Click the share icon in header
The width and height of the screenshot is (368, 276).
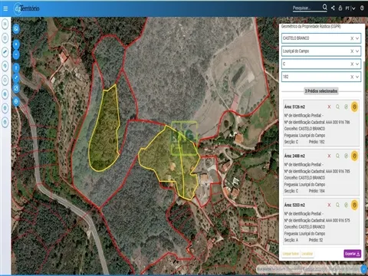[333, 8]
